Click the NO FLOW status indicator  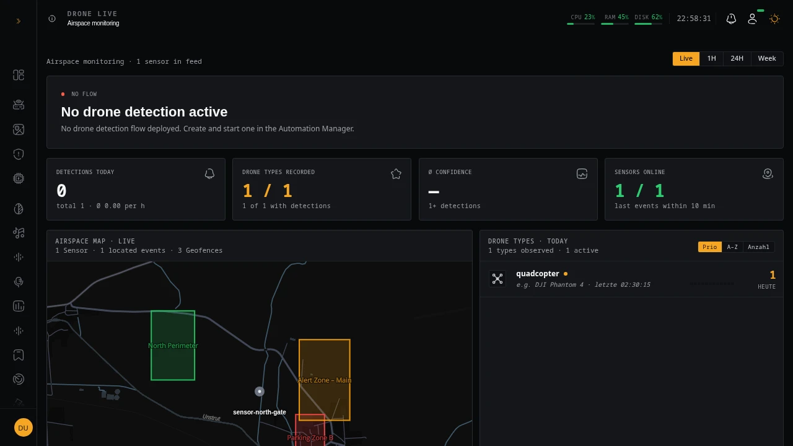click(x=79, y=94)
